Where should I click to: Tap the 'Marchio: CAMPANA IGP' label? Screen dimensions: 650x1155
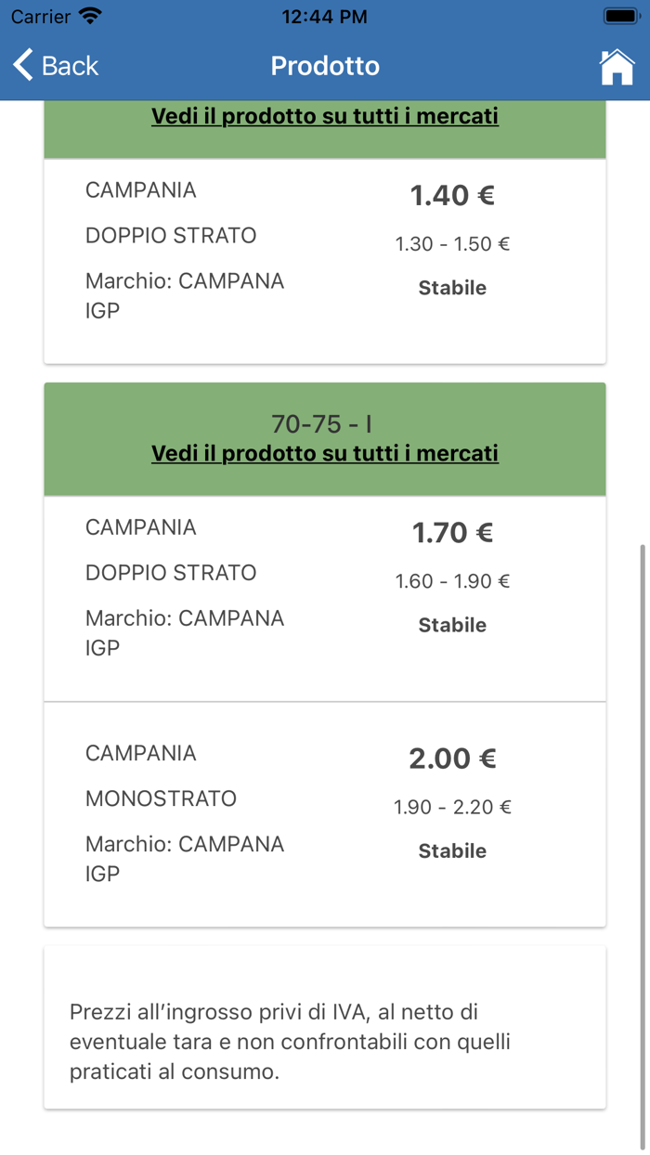[185, 295]
